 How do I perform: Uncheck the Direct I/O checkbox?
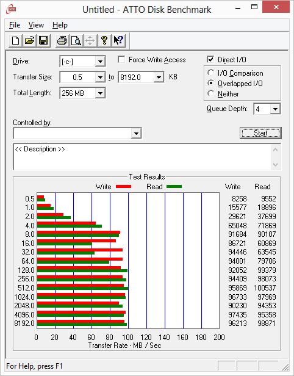[x=210, y=59]
